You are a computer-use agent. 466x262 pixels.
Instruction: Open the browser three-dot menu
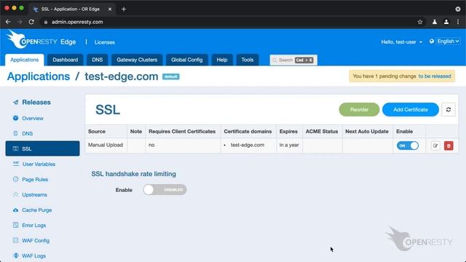point(458,22)
